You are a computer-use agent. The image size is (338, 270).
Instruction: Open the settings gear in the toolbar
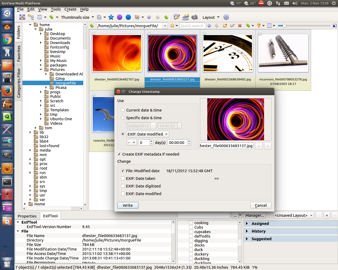coord(226,17)
